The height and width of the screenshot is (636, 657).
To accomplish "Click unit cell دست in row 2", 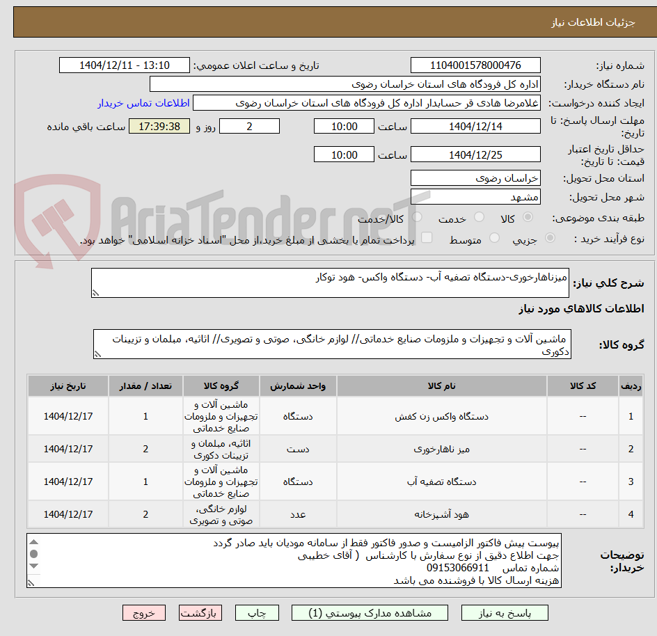I will point(298,449).
